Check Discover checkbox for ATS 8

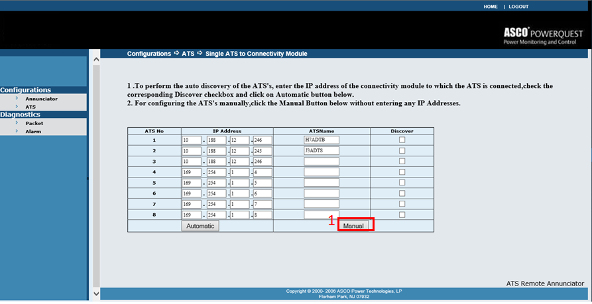pyautogui.click(x=402, y=215)
